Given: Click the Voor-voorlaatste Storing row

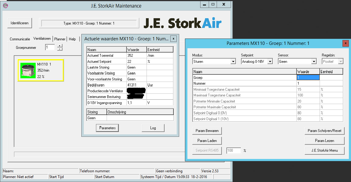Looking at the screenshot, I should coord(130,79).
